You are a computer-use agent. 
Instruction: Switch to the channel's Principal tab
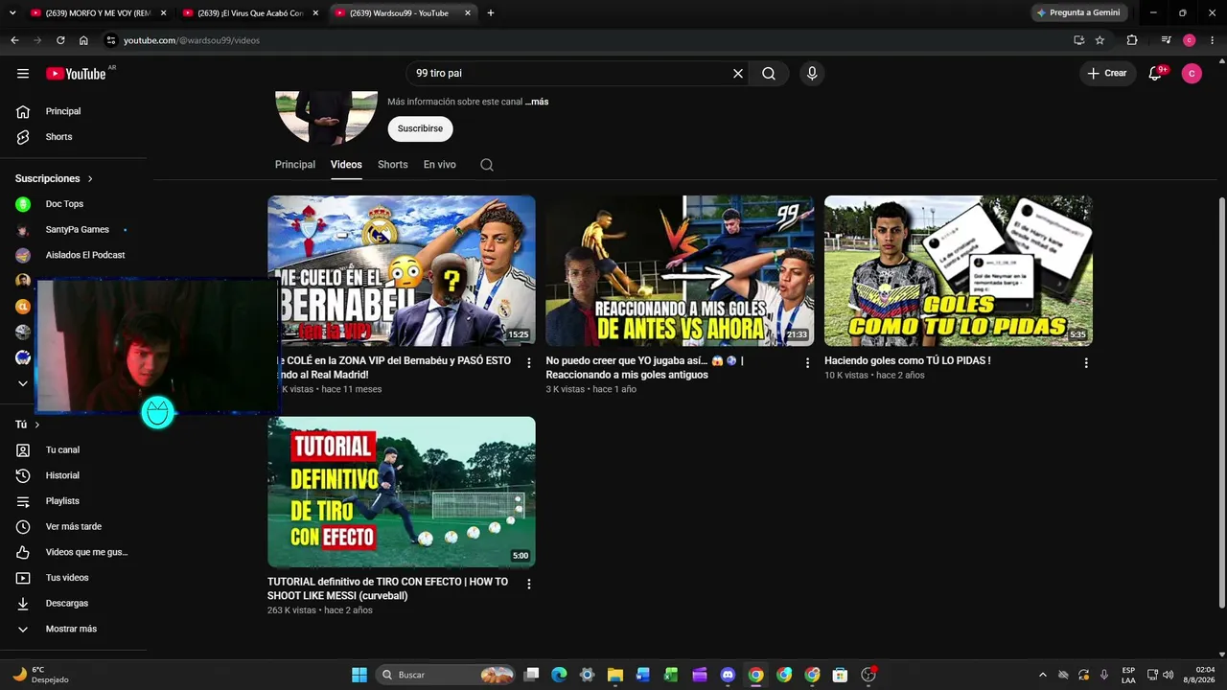click(x=295, y=165)
